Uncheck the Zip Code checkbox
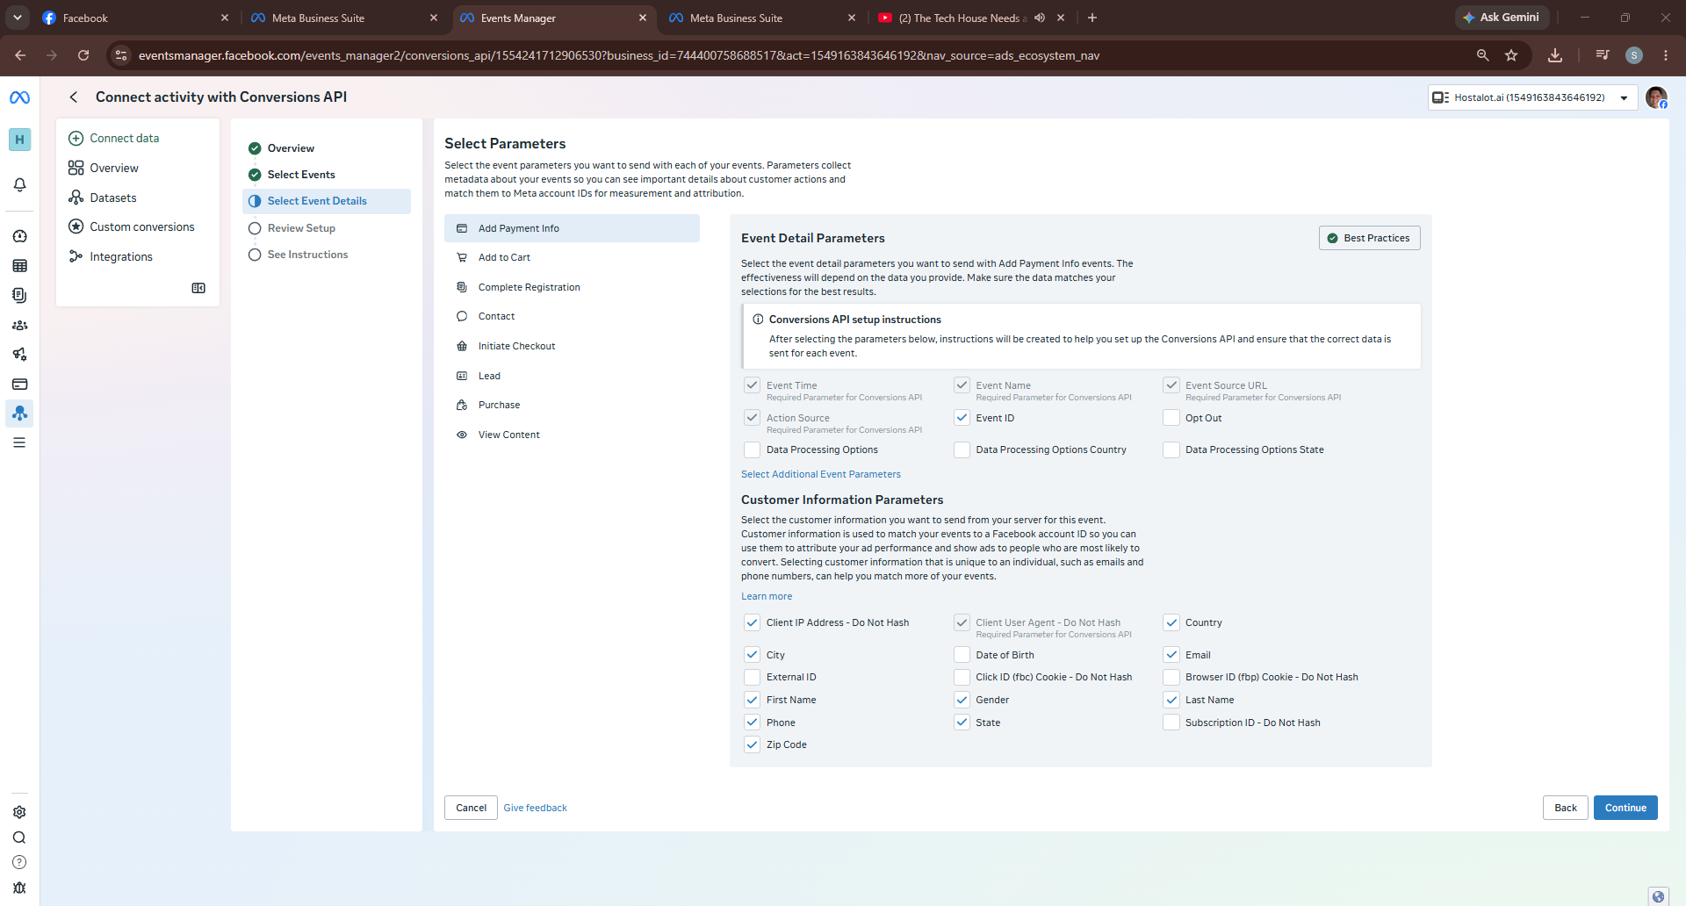 [752, 744]
